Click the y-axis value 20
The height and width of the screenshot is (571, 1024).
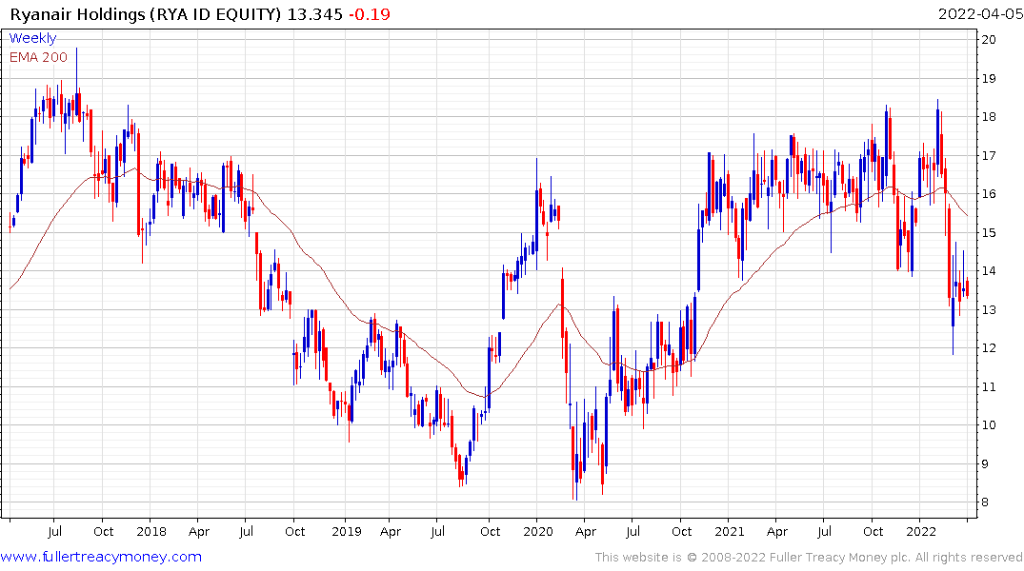click(x=989, y=39)
